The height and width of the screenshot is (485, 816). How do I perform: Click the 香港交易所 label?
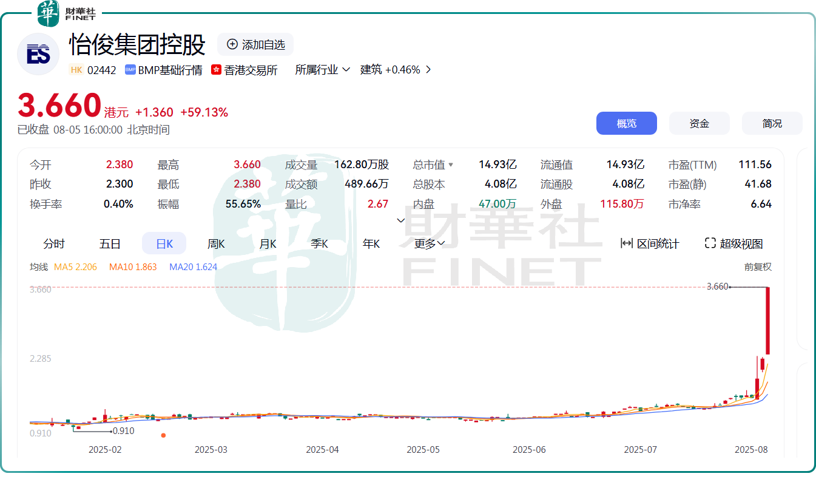point(251,70)
